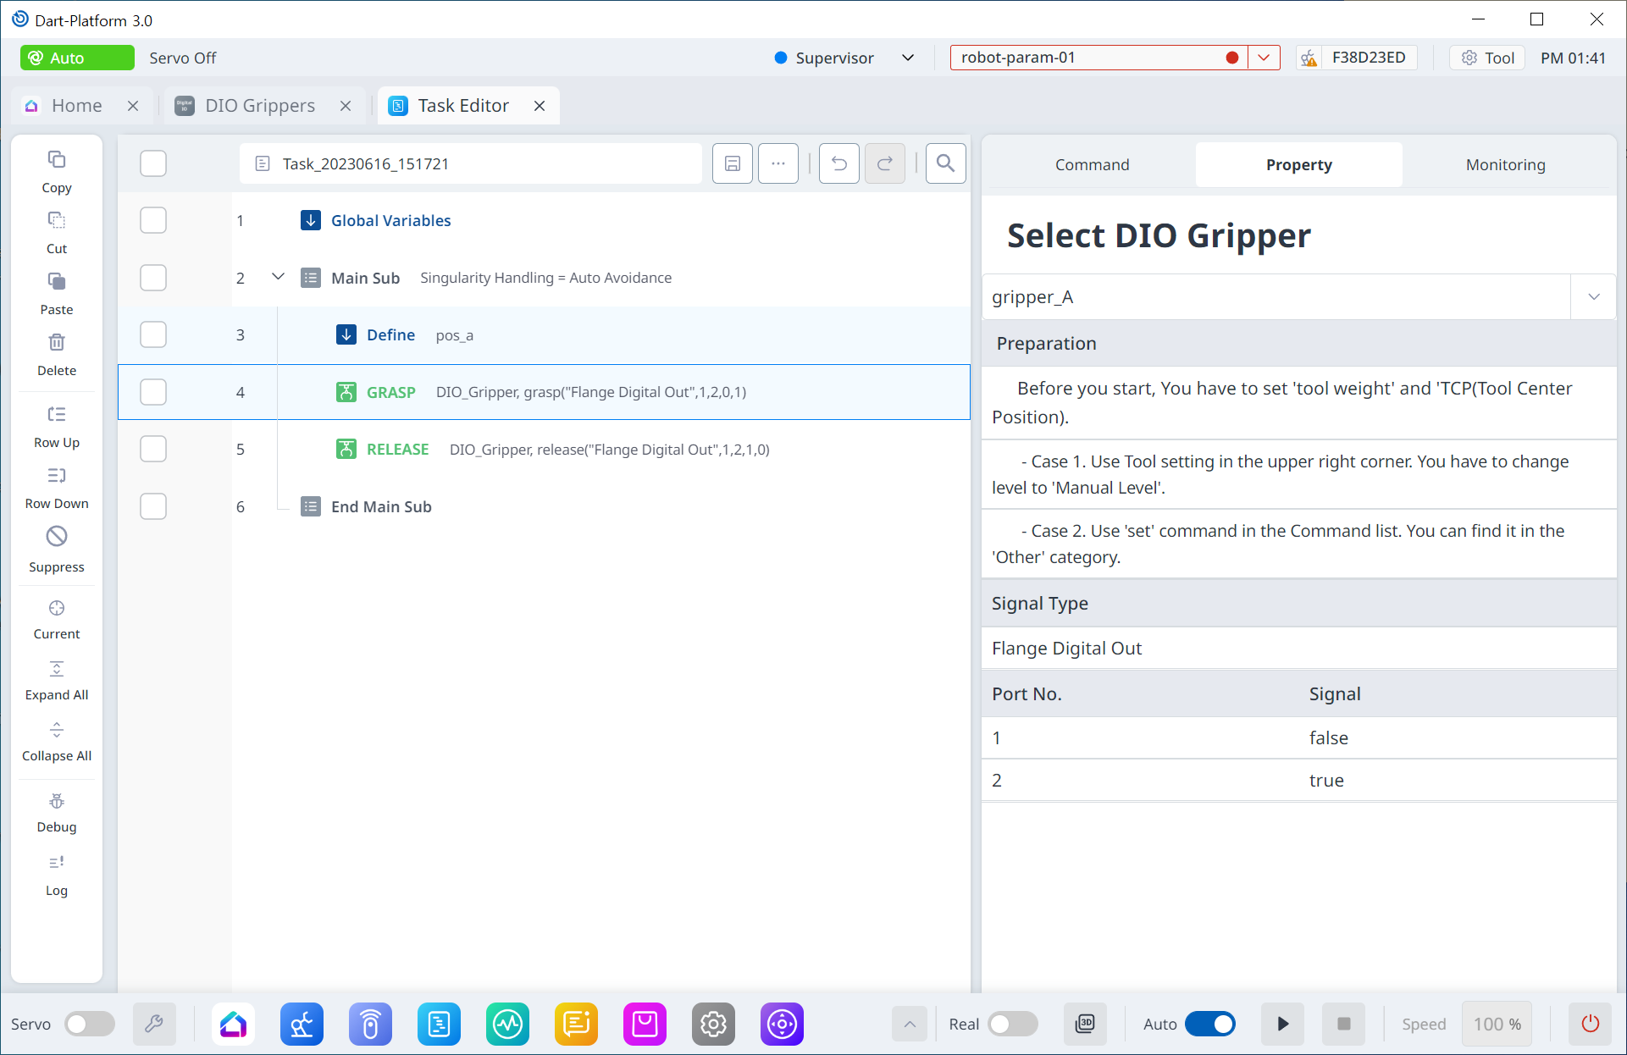This screenshot has width=1627, height=1055.
Task: Toggle the Servo switch on
Action: tap(90, 1024)
